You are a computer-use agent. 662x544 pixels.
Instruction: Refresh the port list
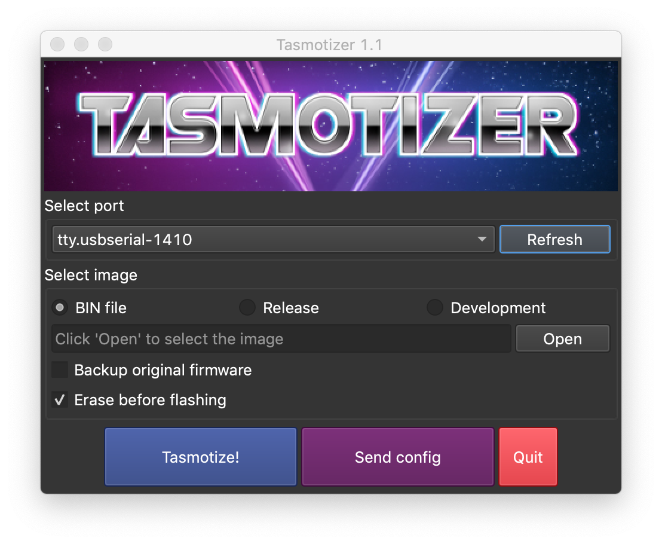coord(555,240)
